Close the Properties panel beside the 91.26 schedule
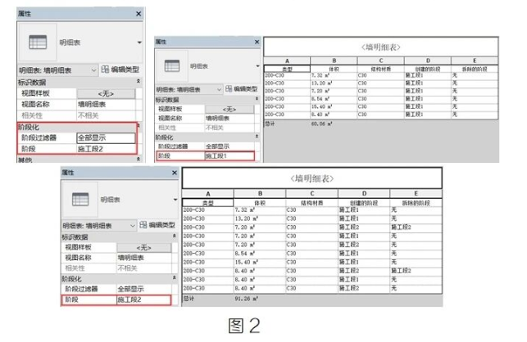Image resolution: width=527 pixels, height=342 pixels. click(x=174, y=173)
